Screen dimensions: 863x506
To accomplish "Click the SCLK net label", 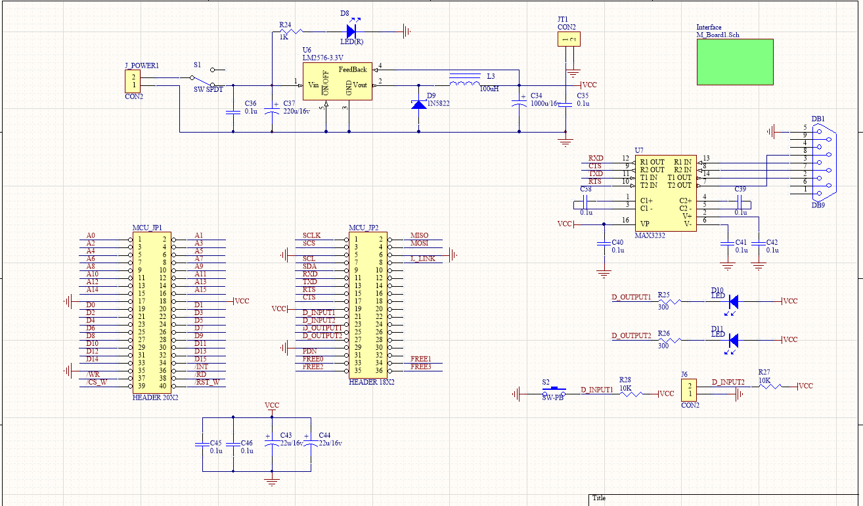I will click(311, 235).
